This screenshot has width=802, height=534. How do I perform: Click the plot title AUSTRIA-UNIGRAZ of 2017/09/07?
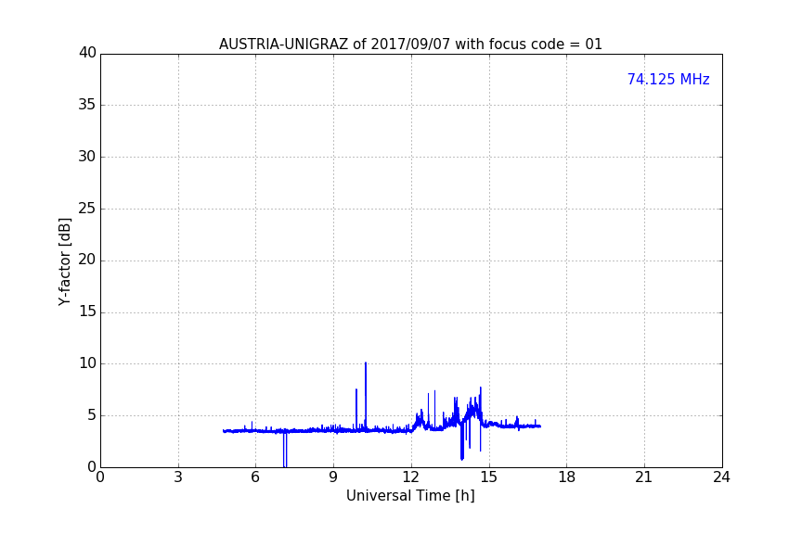410,44
